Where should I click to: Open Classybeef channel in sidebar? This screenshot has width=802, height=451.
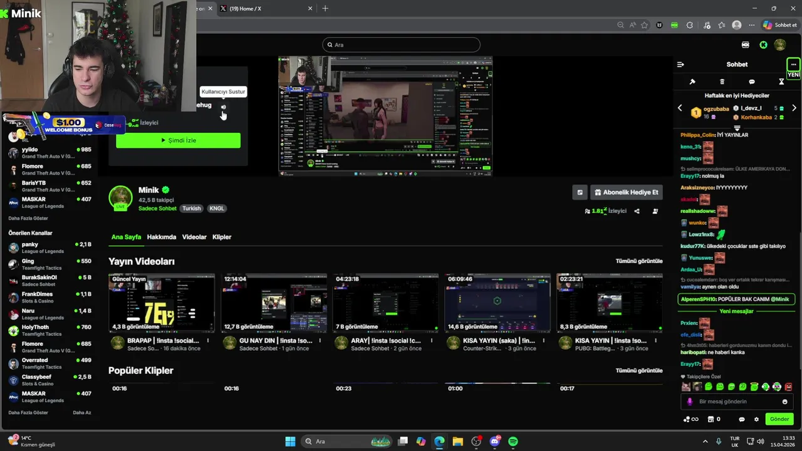click(50, 380)
